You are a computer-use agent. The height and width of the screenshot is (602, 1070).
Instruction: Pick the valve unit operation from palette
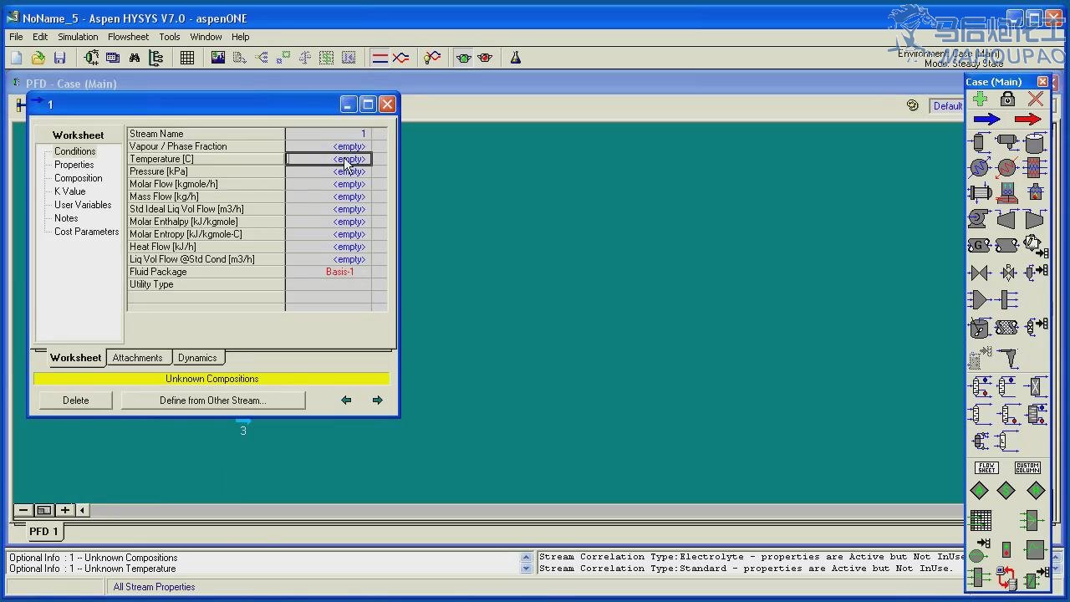(x=980, y=273)
